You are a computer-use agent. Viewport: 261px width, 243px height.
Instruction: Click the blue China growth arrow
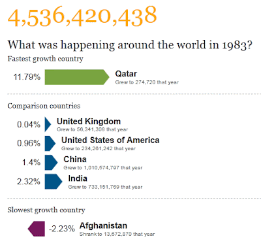pyautogui.click(x=52, y=163)
